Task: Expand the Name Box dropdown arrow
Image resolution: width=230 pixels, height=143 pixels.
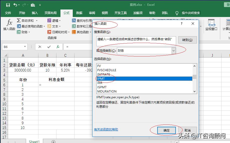Action: (x=25, y=47)
